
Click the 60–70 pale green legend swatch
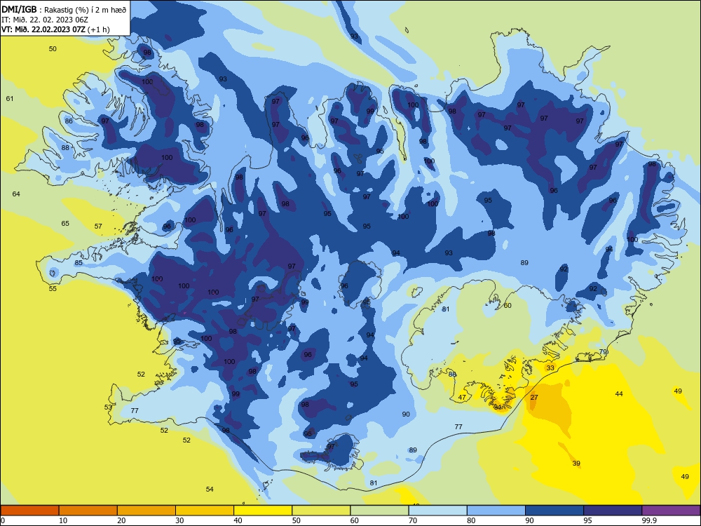(x=379, y=511)
